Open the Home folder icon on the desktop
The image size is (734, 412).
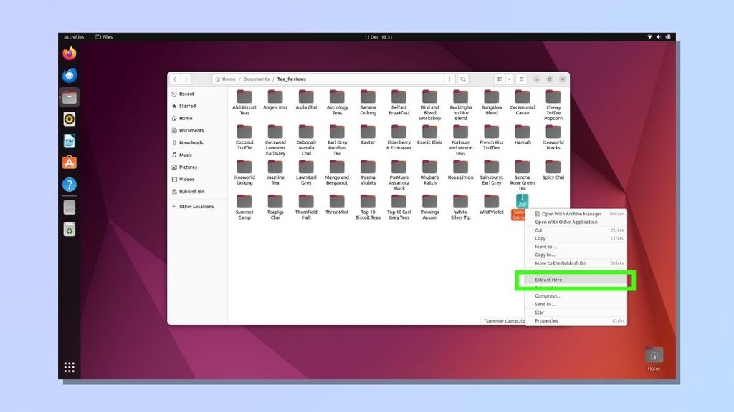click(653, 354)
